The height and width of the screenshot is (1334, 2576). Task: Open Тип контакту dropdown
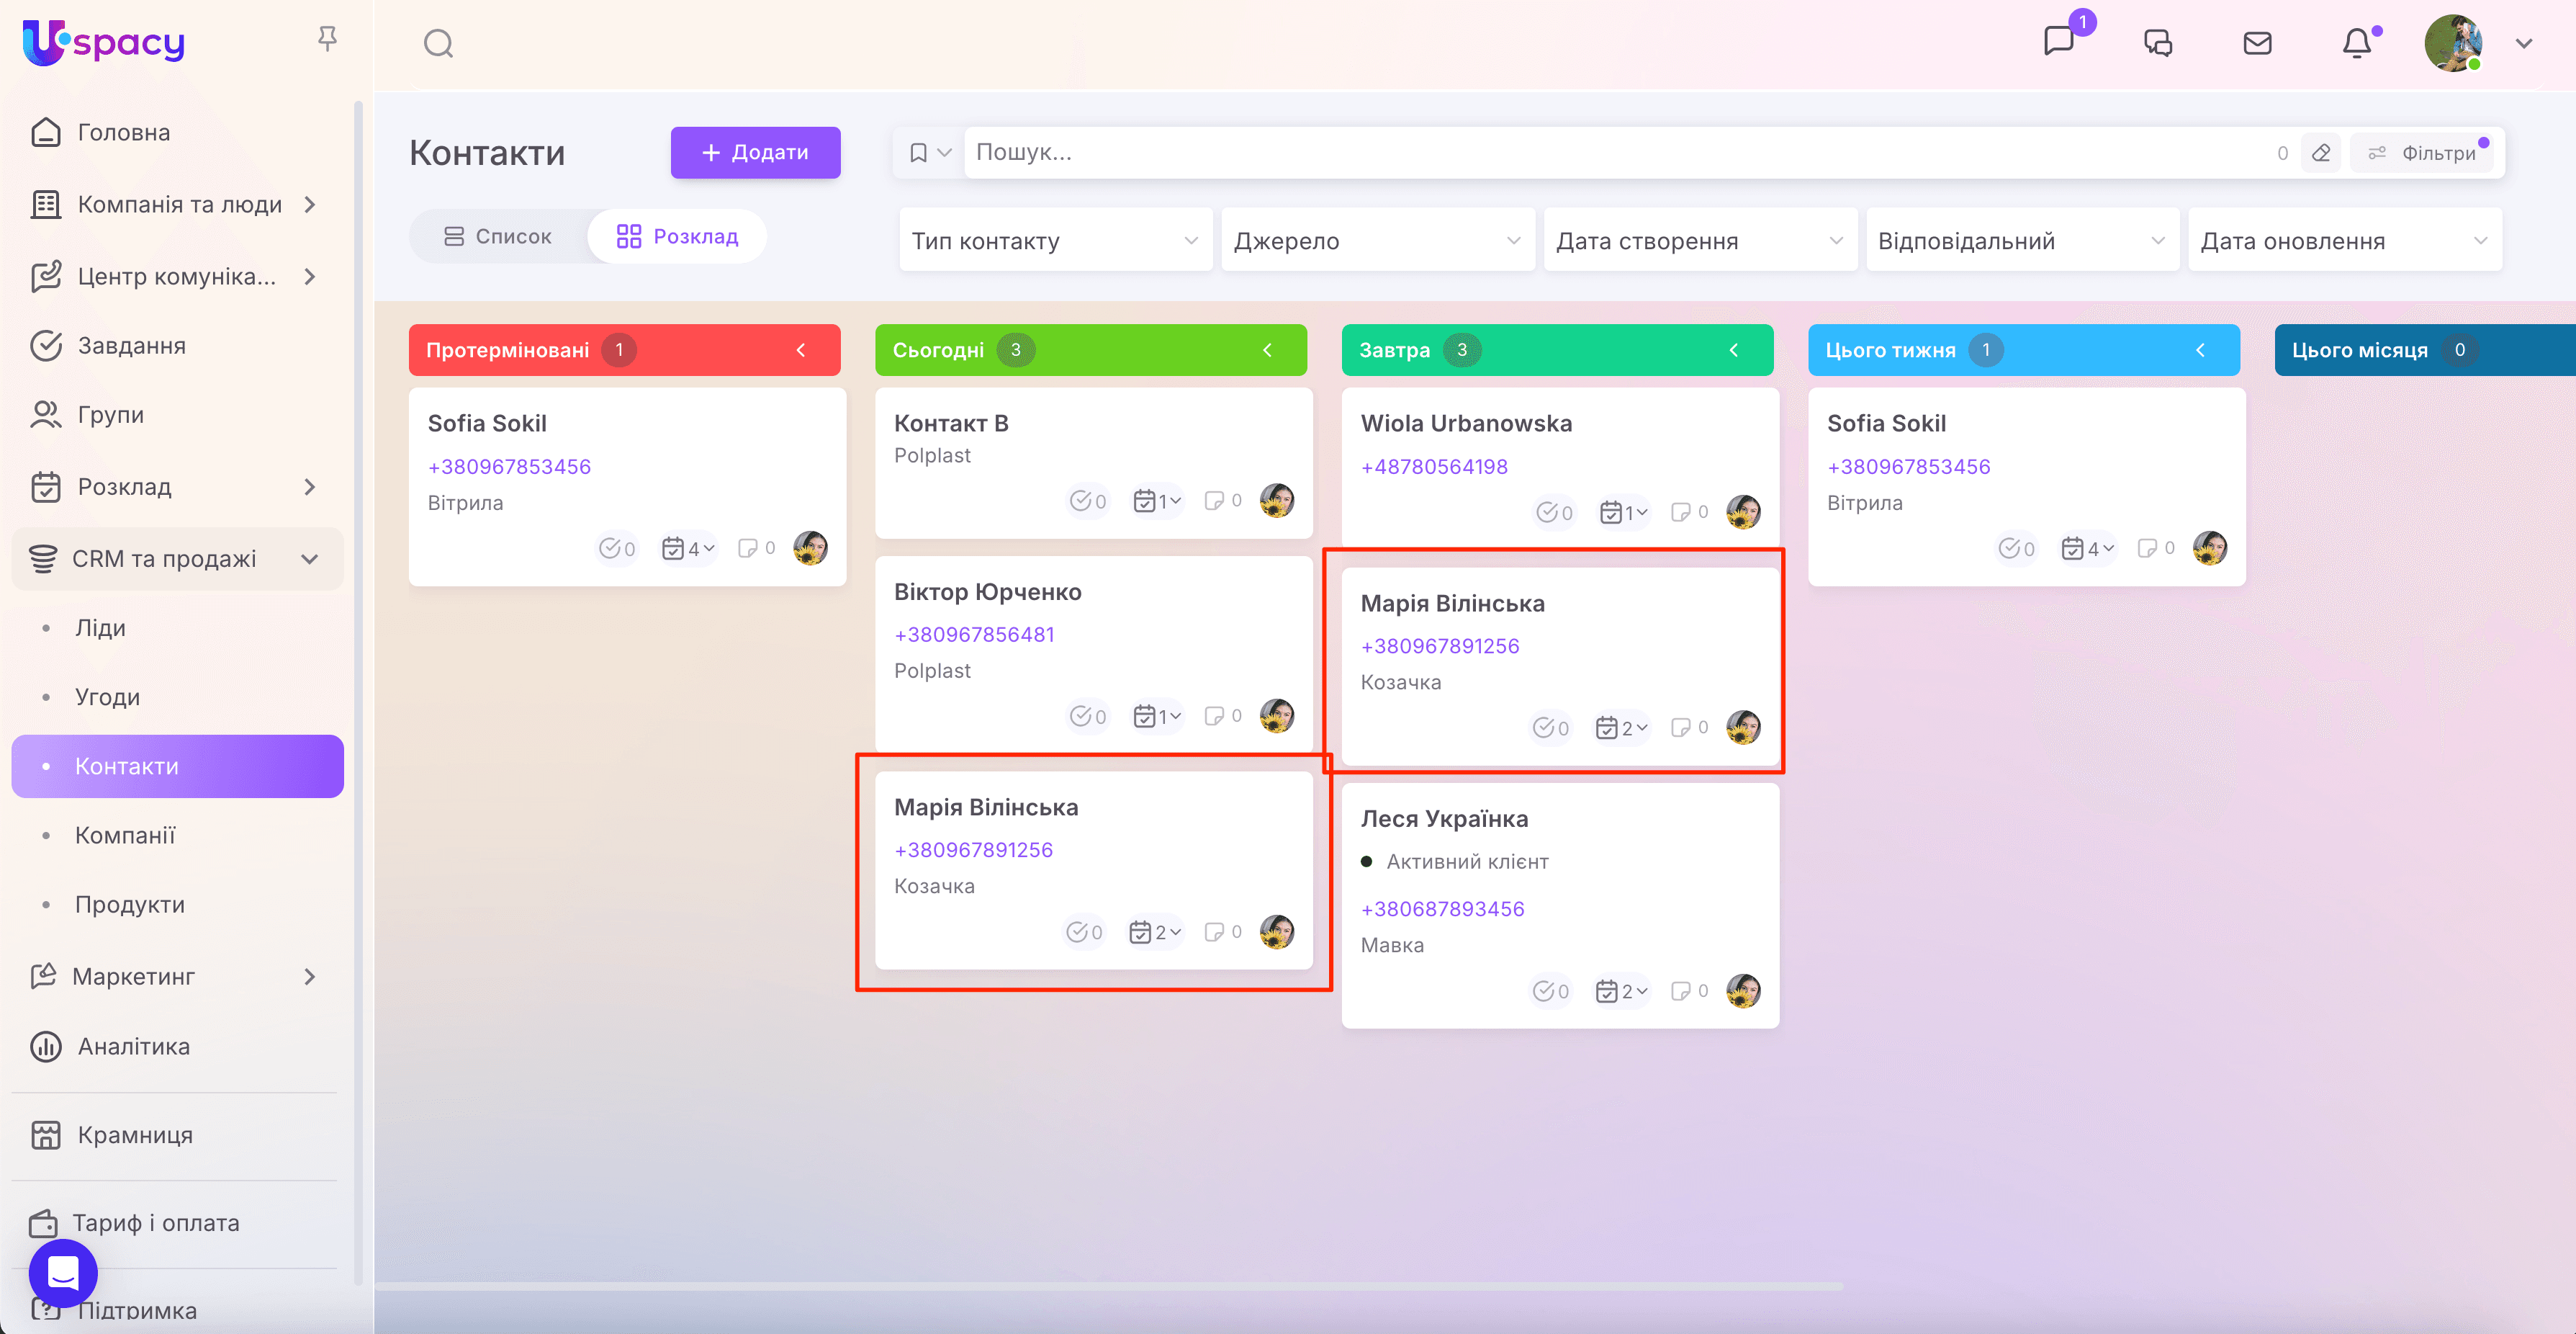coord(1055,240)
